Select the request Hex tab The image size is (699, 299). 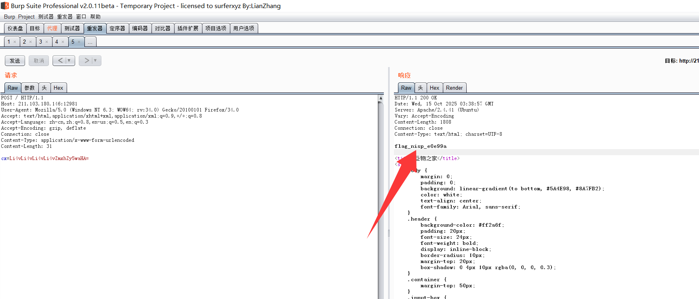58,88
